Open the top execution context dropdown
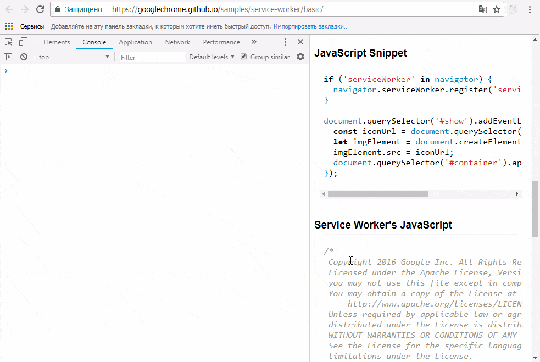The width and height of the screenshot is (540, 362). click(x=74, y=57)
